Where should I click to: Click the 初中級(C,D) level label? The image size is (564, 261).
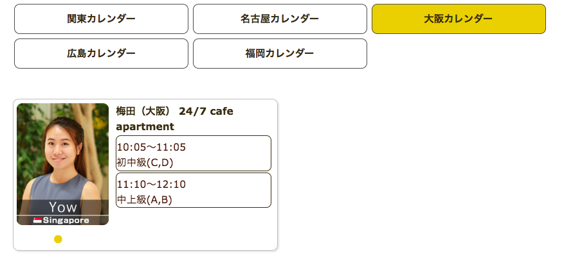point(145,162)
